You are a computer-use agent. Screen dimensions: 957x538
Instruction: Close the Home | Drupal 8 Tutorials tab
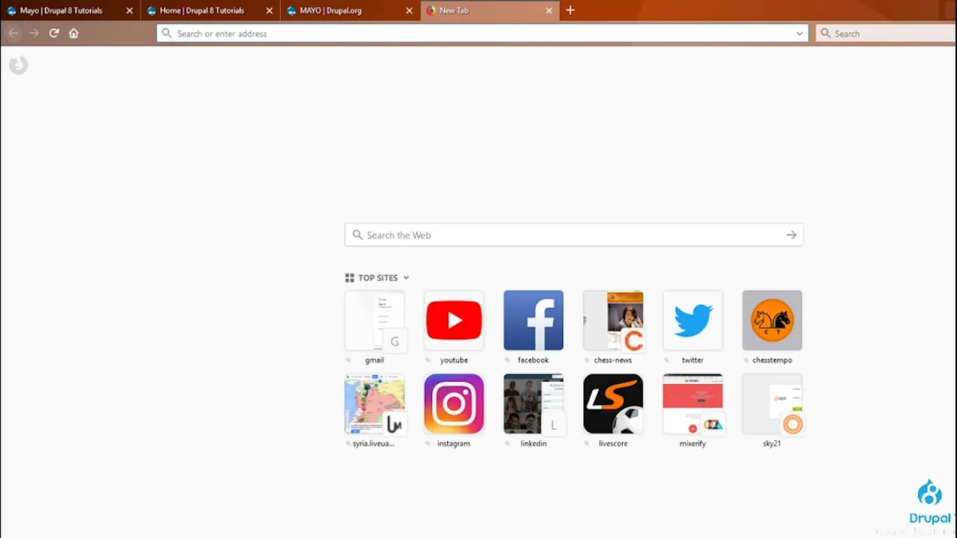click(269, 10)
